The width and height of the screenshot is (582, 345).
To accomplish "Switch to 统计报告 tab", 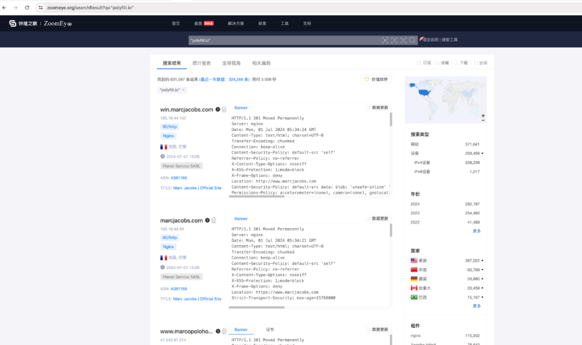I will [202, 63].
